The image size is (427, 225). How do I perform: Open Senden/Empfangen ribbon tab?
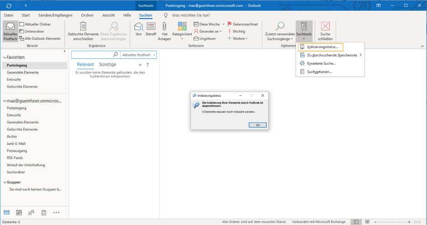[x=55, y=15]
